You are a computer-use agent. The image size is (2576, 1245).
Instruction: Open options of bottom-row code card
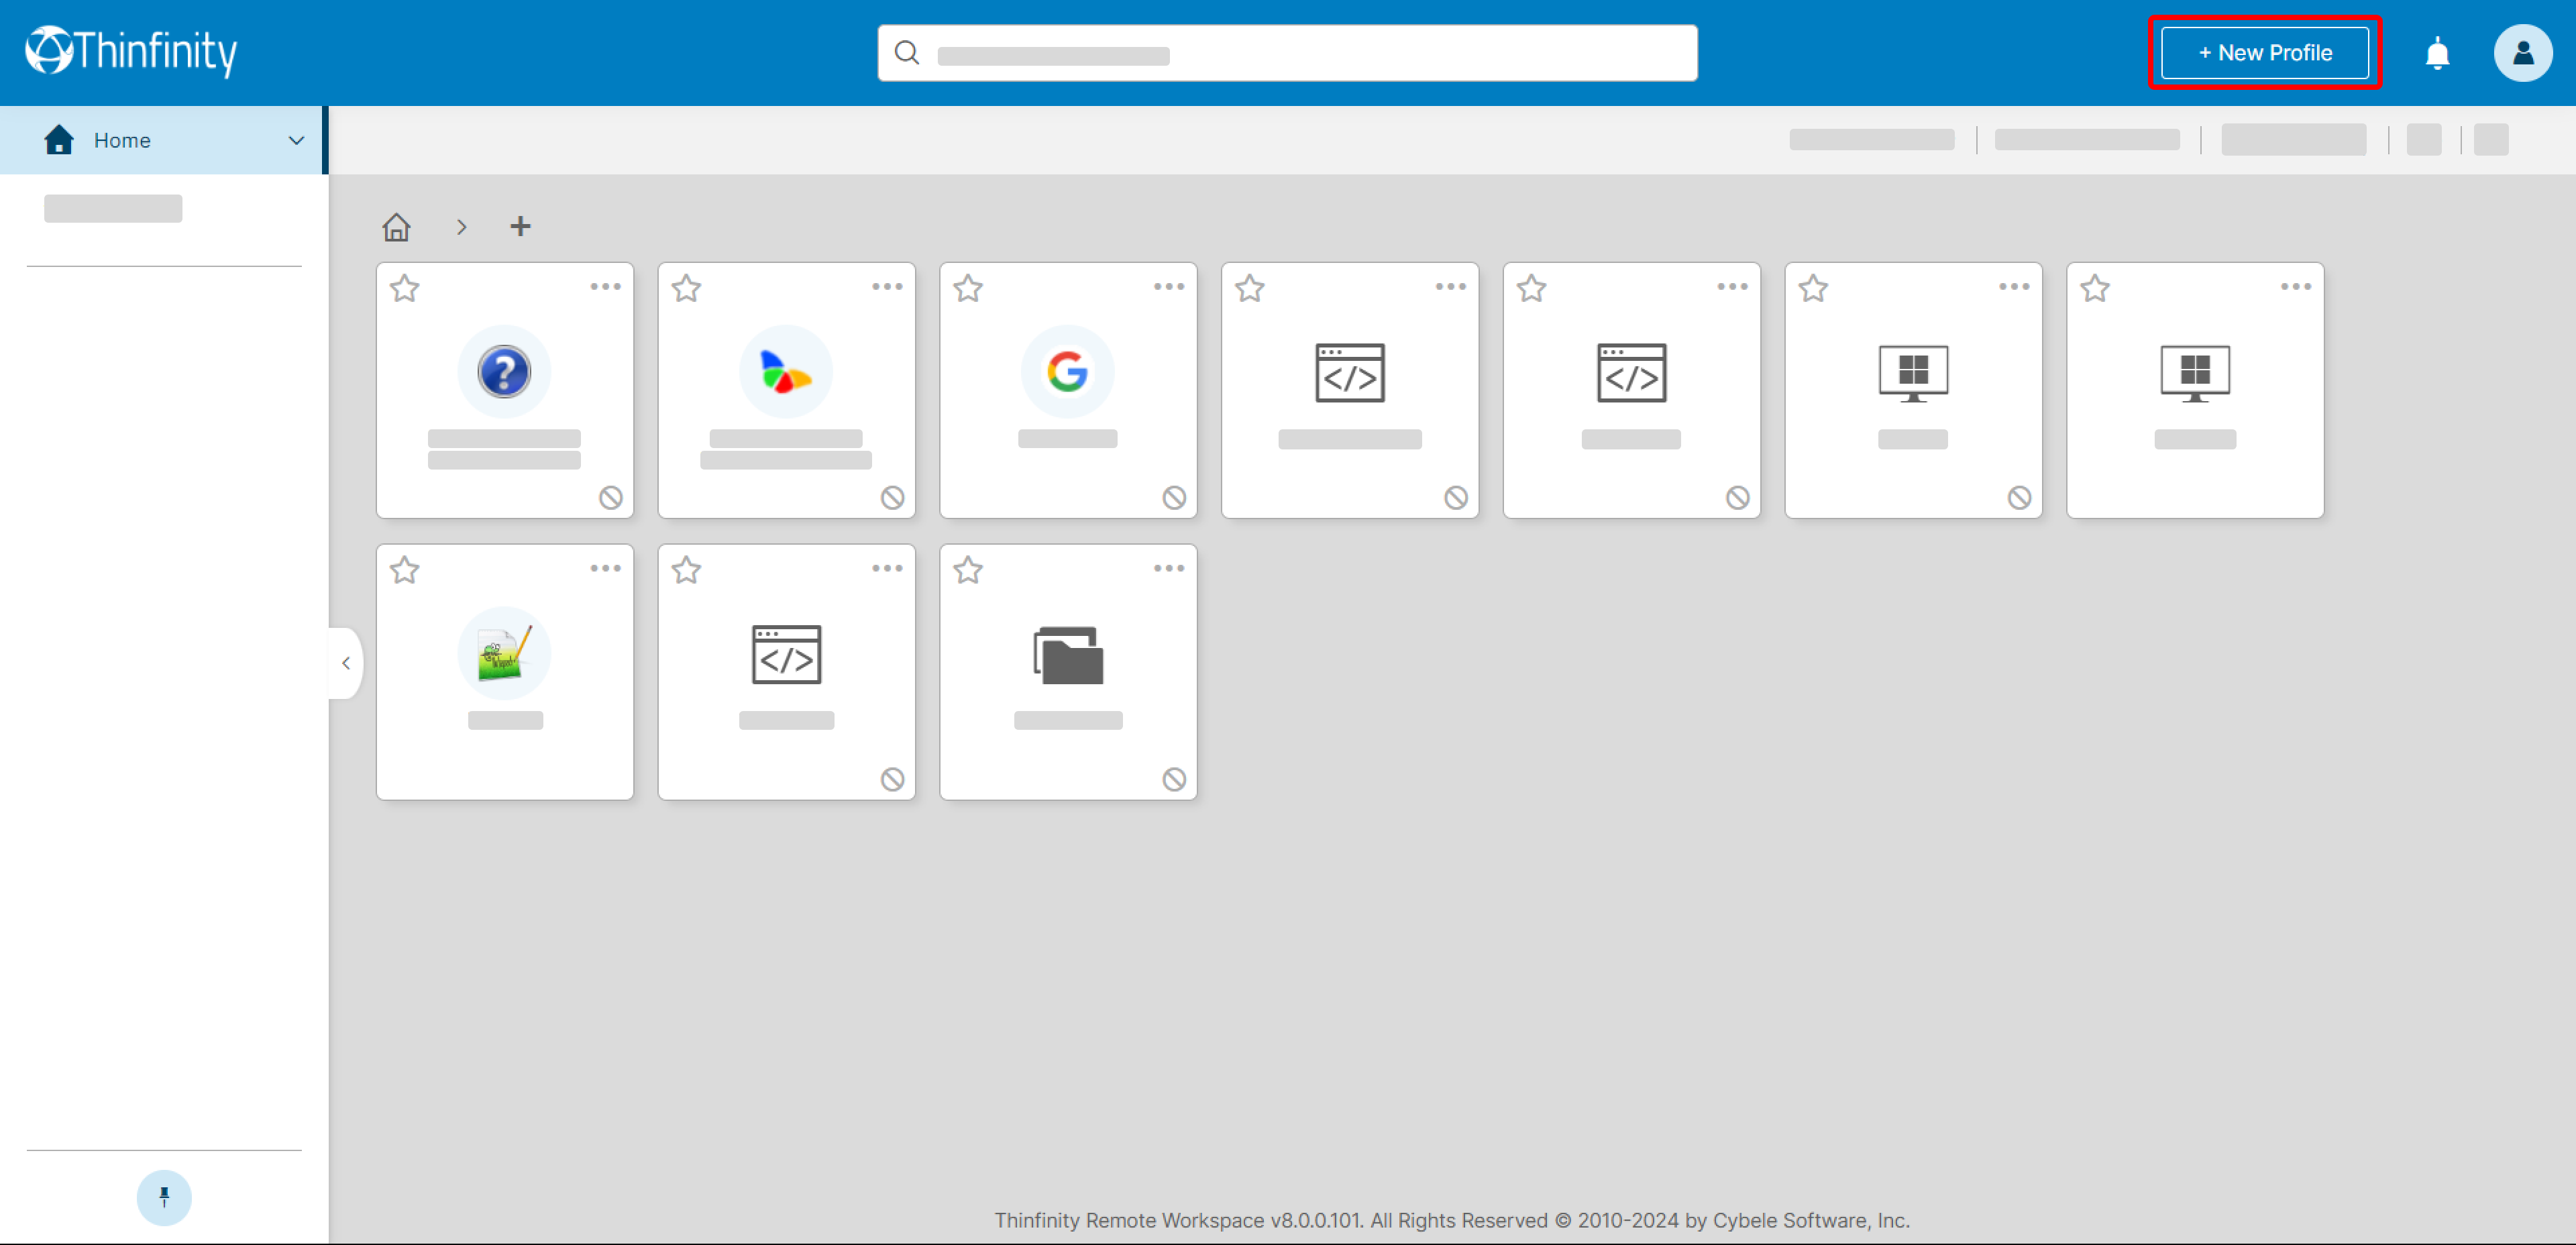coord(887,569)
